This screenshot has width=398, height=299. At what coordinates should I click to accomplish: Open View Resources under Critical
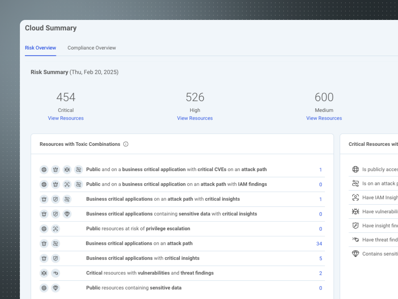click(66, 118)
